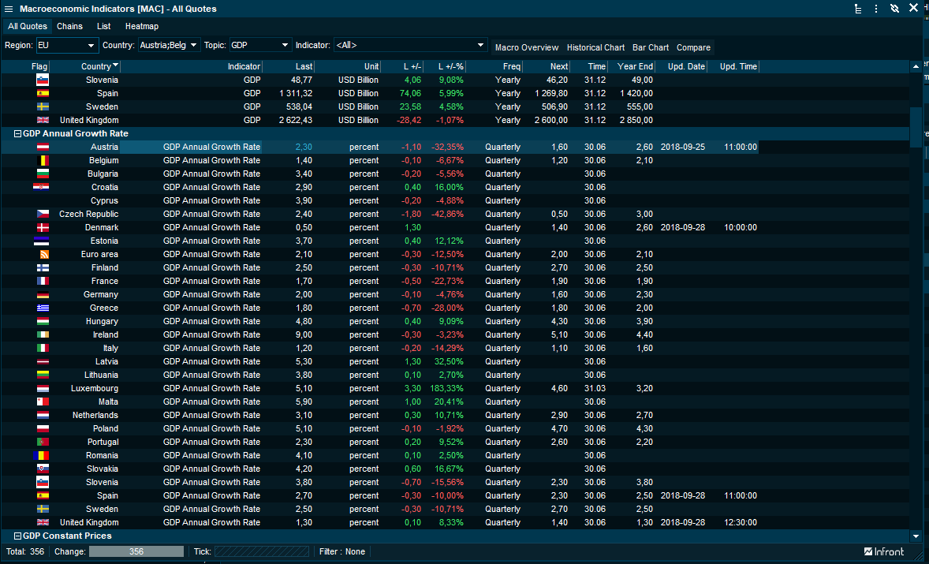This screenshot has width=929, height=564.
Task: Open the Indicator dropdown showing <All>
Action: 411,45
